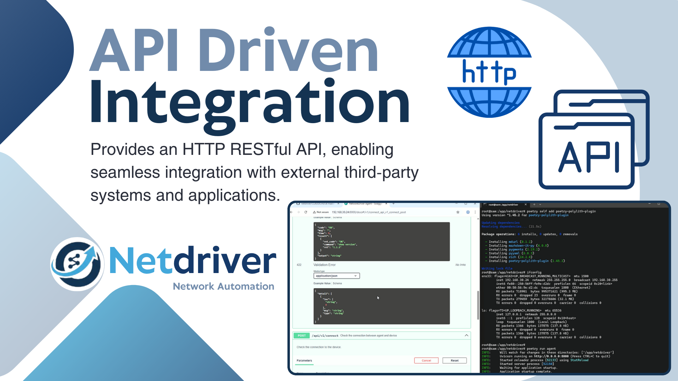Switch to the Schema view for Validation Error
Screen dimensions: 678x381
click(338, 283)
